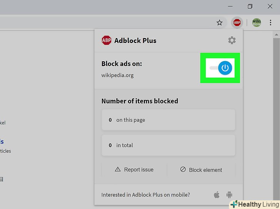Viewport: 280px width, 209px height.
Task: Open the Apple iOS app link icon
Action: pyautogui.click(x=217, y=195)
